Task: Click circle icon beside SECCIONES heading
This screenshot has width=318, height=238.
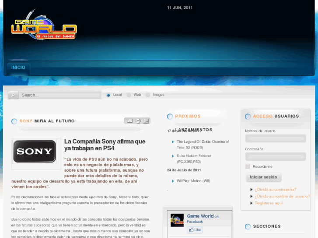Action: coord(248,227)
